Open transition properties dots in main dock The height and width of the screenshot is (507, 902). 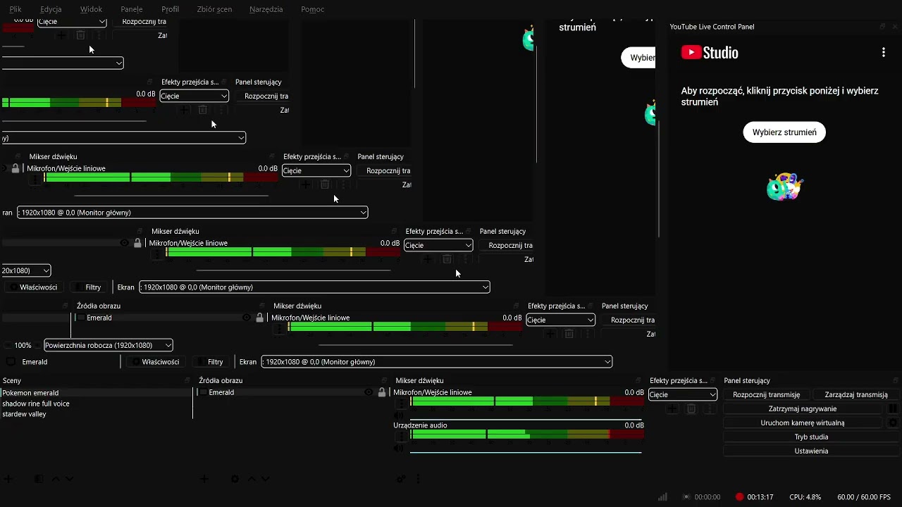coord(710,408)
